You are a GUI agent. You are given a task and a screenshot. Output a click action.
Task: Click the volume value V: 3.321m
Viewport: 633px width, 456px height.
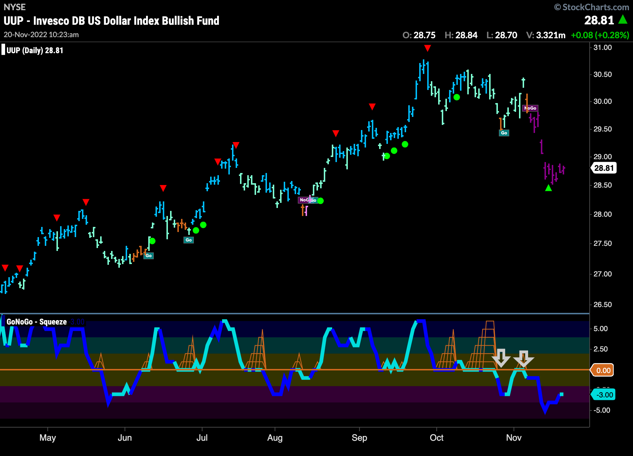(546, 35)
